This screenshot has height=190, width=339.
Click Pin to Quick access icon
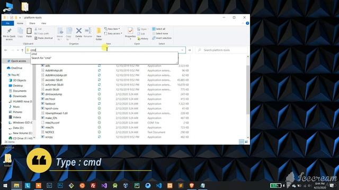(x=9, y=34)
